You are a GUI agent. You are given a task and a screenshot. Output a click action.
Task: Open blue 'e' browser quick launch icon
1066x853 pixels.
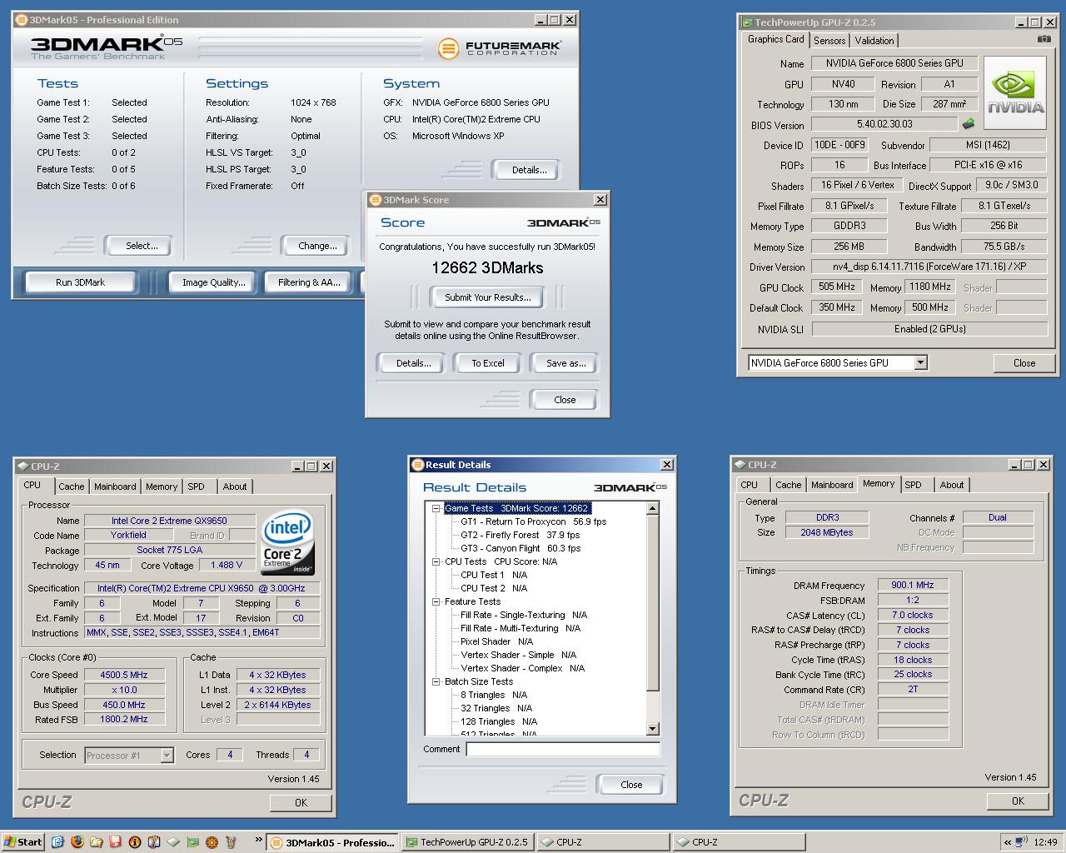point(57,842)
